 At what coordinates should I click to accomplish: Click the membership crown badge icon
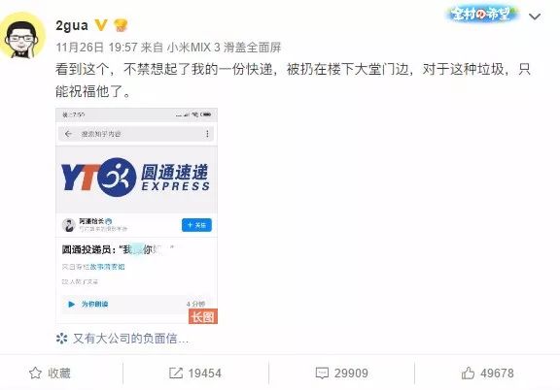click(121, 25)
